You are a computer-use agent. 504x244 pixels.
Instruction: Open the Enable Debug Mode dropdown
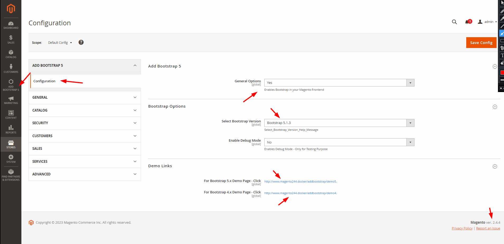[339, 142]
